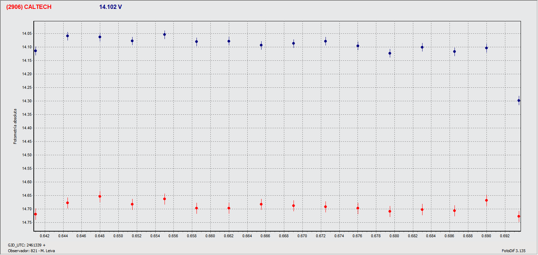Click the first blue data point of the series
Image resolution: width=538 pixels, height=255 pixels.
coord(36,51)
